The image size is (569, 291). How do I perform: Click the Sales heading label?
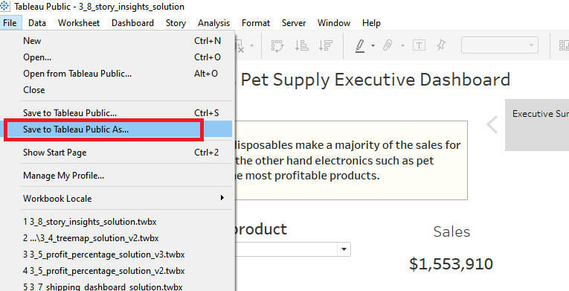(451, 231)
